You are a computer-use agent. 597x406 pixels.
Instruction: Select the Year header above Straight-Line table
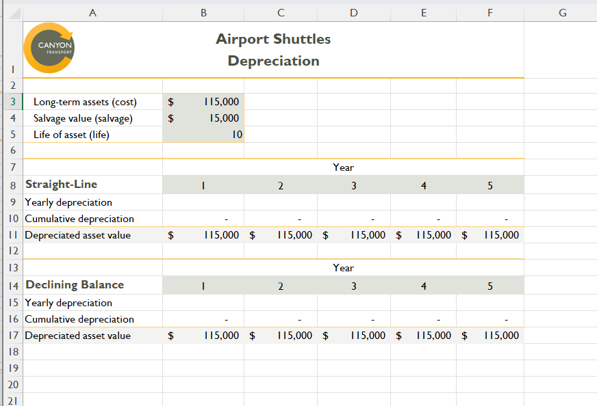pyautogui.click(x=342, y=167)
